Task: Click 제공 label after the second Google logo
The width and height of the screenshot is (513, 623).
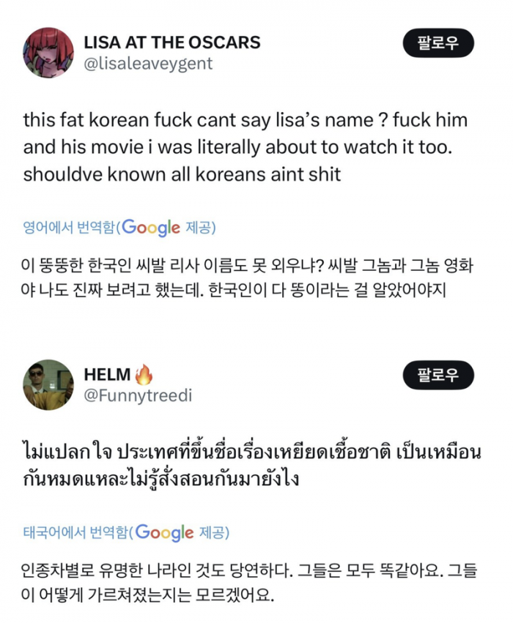Action: pos(213,533)
